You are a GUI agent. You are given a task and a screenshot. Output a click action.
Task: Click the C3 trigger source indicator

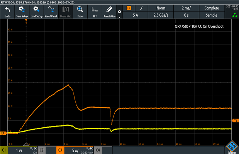point(129,8)
